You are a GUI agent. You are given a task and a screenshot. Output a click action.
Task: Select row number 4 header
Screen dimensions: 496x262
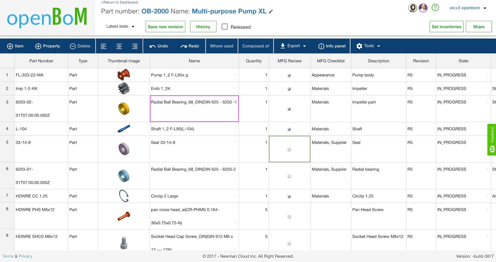click(x=7, y=129)
